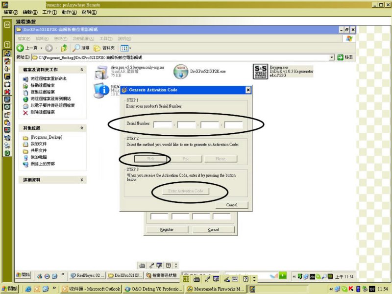Image resolution: width=392 pixels, height=294 pixels.
Task: Click the green square icon at sidebar bottom
Action: coord(7,153)
